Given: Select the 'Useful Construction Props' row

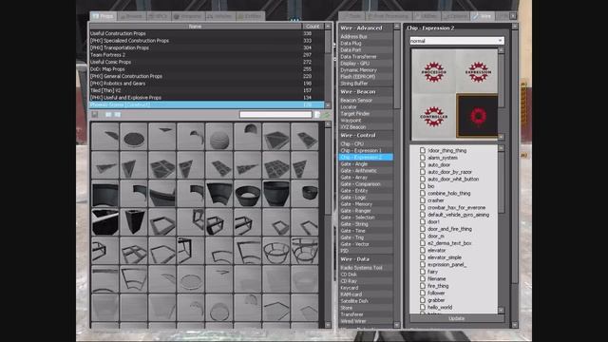Looking at the screenshot, I should 207,33.
